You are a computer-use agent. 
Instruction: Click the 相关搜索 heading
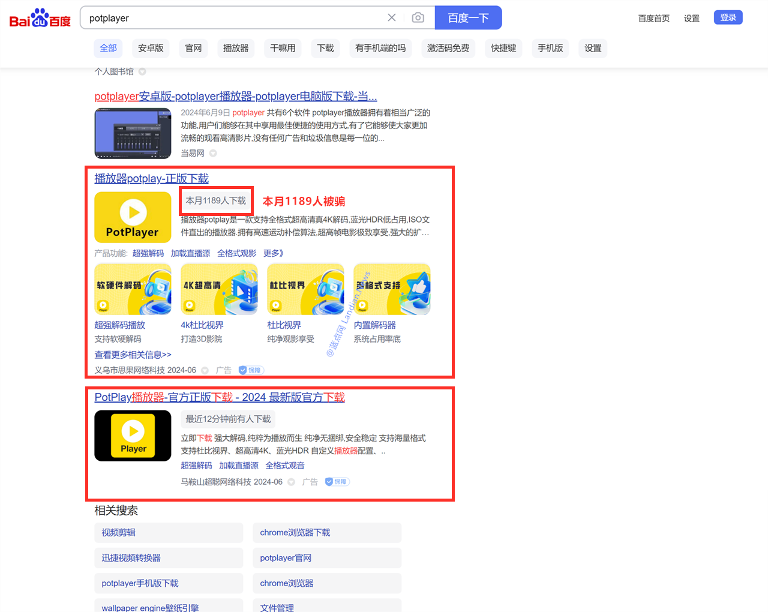point(116,511)
